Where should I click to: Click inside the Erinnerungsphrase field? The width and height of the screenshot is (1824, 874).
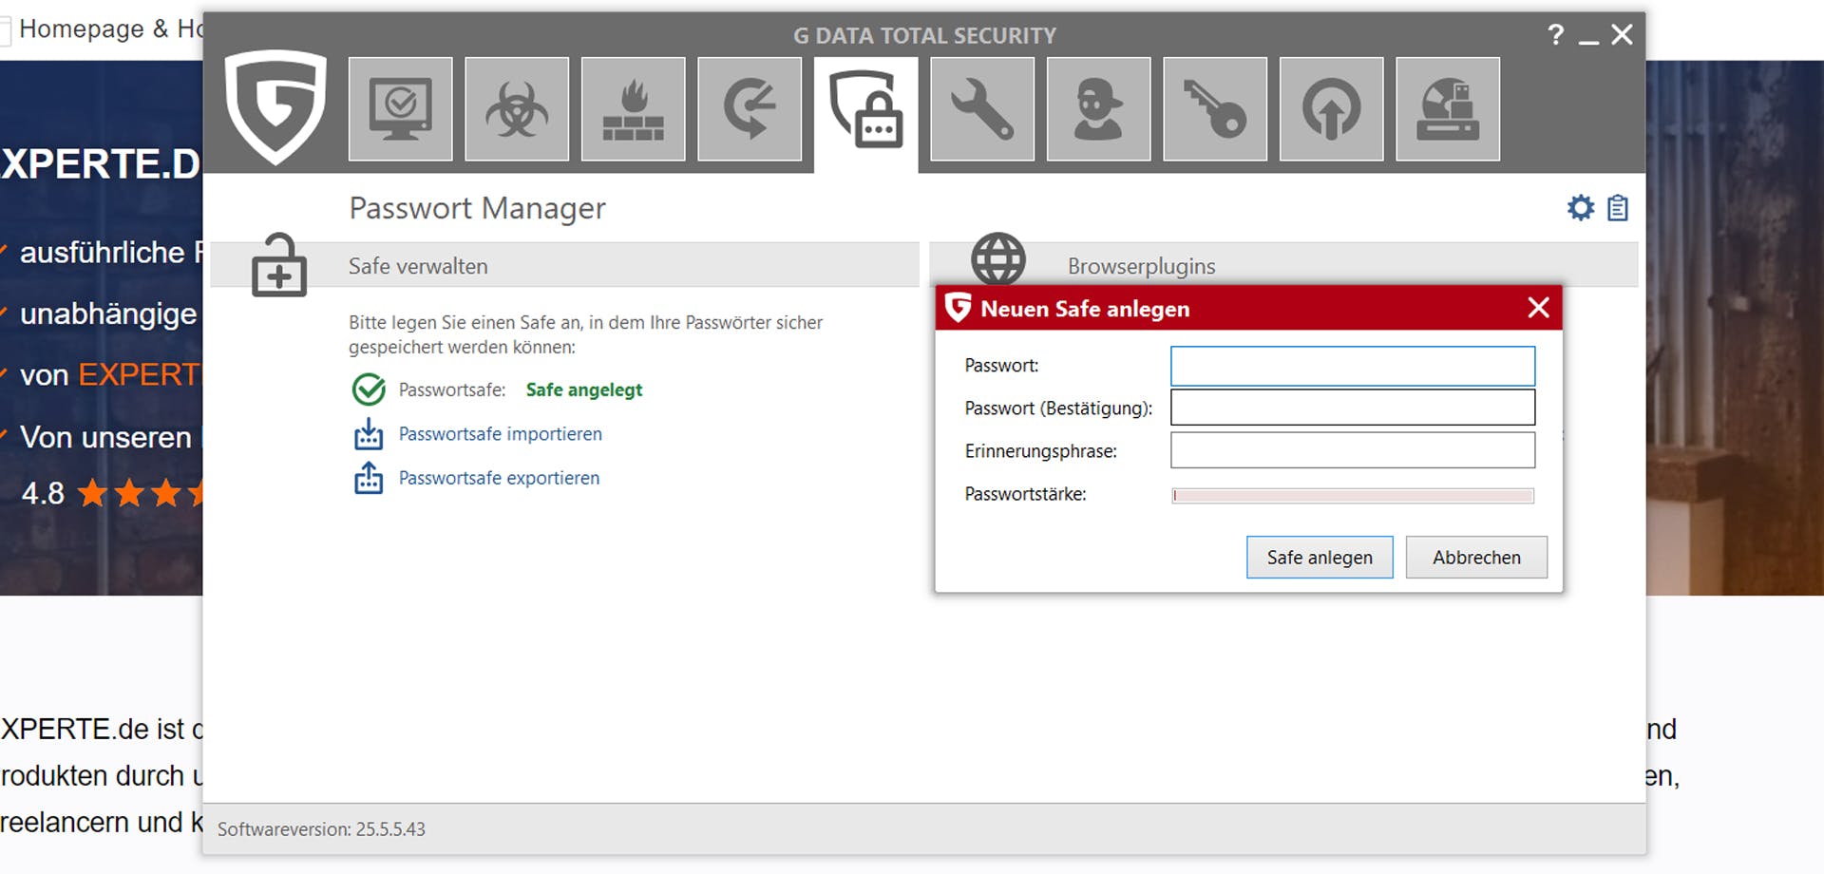pyautogui.click(x=1353, y=450)
